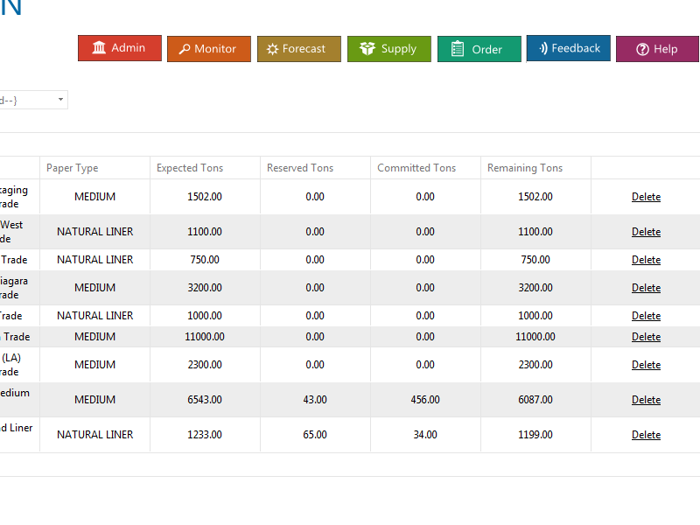Click the Reserved Tons column header
This screenshot has width=700, height=525.
(300, 168)
